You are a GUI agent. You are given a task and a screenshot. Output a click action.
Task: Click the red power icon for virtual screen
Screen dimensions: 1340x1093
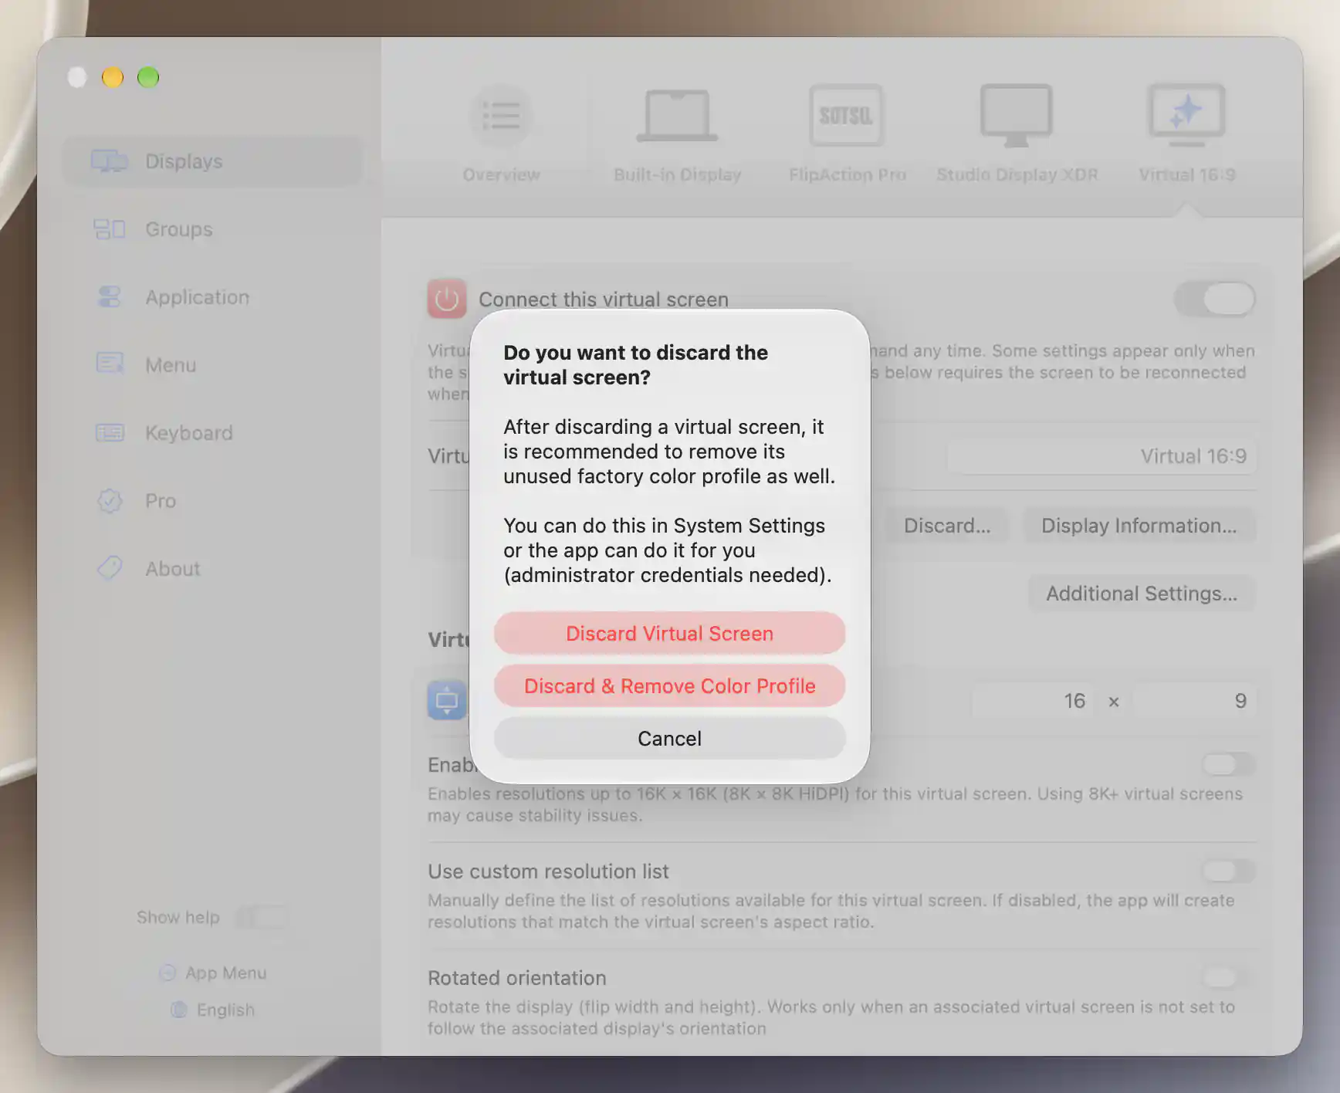pyautogui.click(x=447, y=299)
